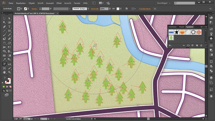Select the Magic Wand tool
Image resolution: width=215 pixels, height=121 pixels.
coord(4,22)
